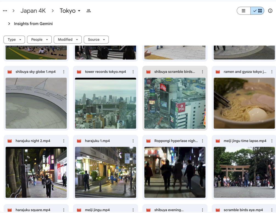
Task: Open the Type filter dropdown
Action: tap(14, 40)
